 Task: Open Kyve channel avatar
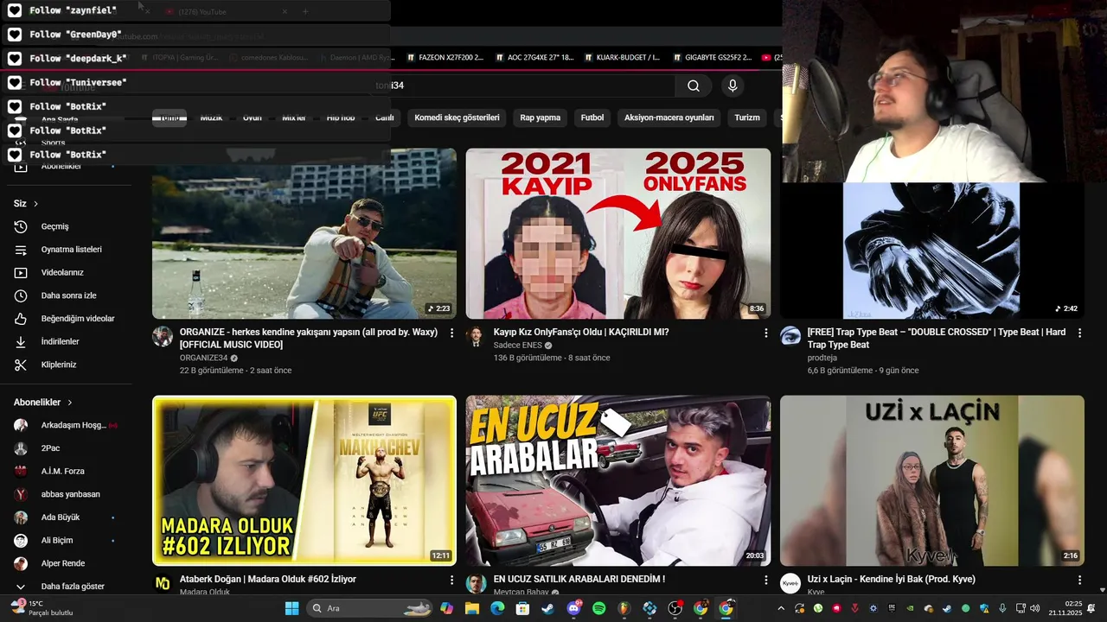790,583
